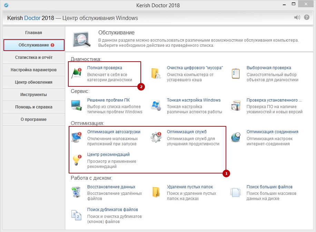Click the 'Работа с диском:' section heading
Viewport: 316px width, 232px height.
(x=91, y=178)
